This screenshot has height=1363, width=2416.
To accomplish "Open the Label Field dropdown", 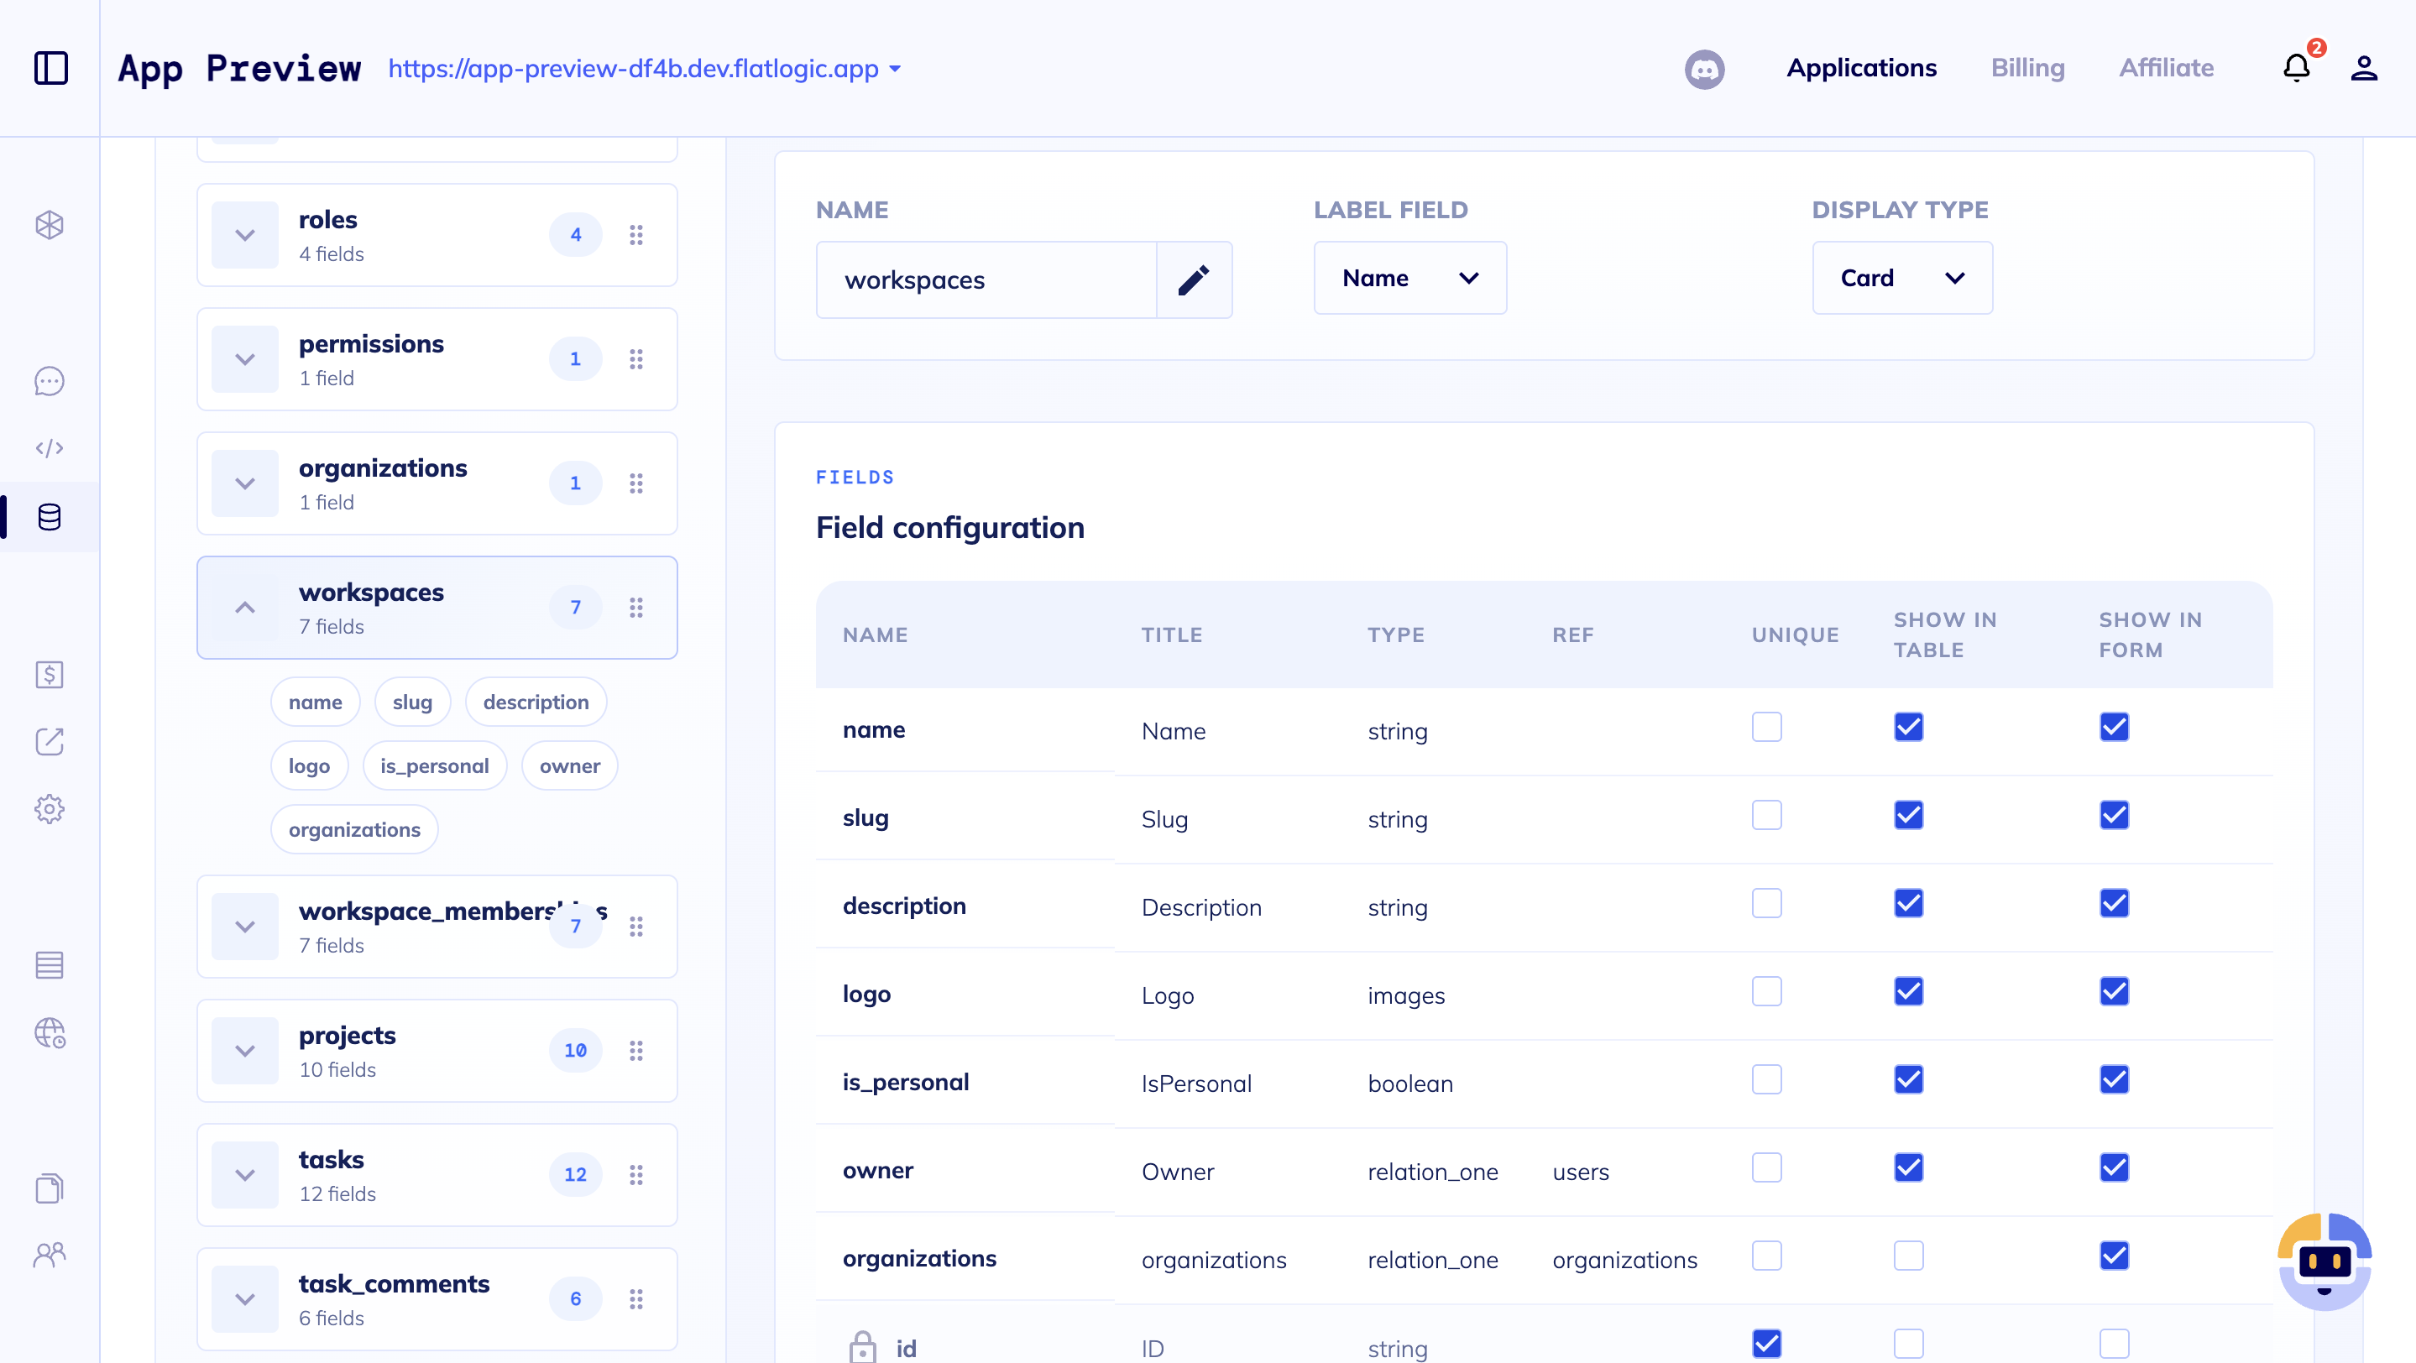I will 1409,279.
